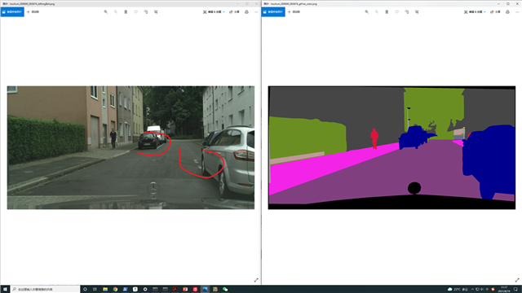Click 'Add to' button in left Photos window

point(33,12)
